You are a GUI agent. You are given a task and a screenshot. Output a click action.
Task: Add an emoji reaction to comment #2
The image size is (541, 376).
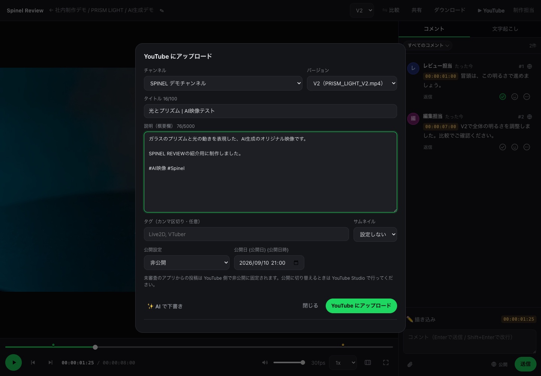click(515, 147)
